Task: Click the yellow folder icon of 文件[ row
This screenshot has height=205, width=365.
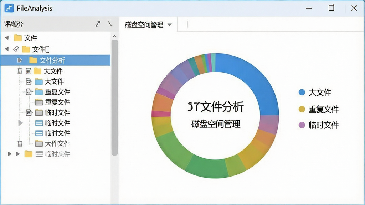Action: 26,49
